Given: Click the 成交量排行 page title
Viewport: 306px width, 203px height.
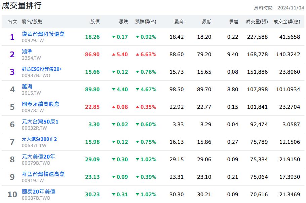Looking at the screenshot, I should coord(22,5).
